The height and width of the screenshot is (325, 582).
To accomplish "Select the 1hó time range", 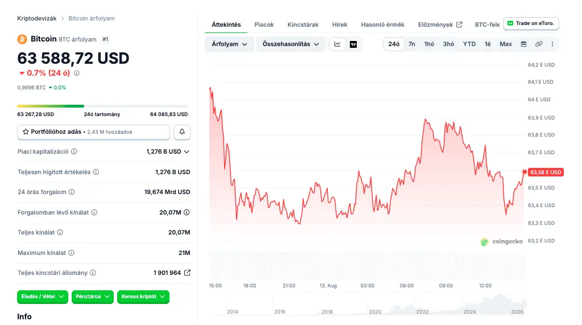I will pos(429,44).
